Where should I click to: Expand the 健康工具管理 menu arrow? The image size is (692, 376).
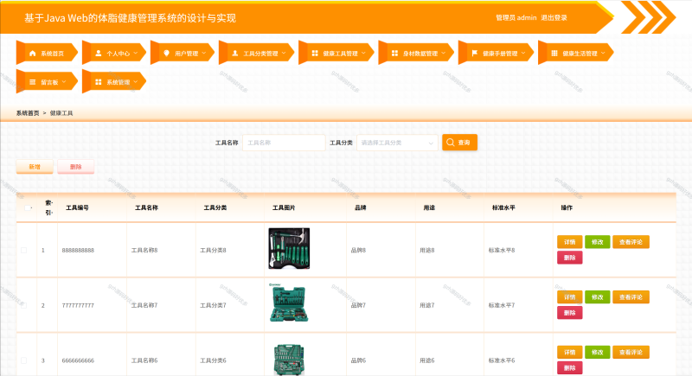tap(363, 54)
